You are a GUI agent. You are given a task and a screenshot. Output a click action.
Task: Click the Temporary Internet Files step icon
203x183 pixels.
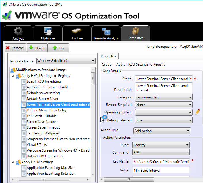coord(24,139)
